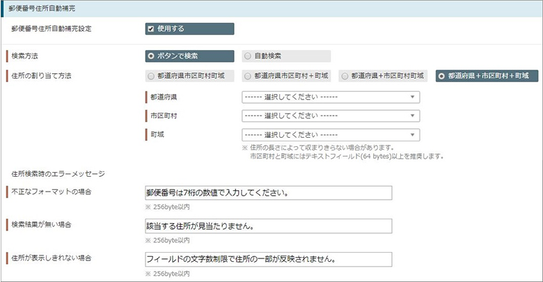Image resolution: width=543 pixels, height=282 pixels.
Task: Click the 町域 dropdown arrow
Action: (x=412, y=135)
